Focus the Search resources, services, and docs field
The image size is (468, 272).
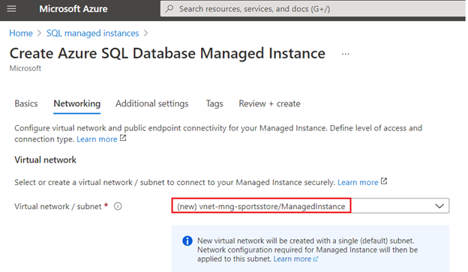pyautogui.click(x=313, y=9)
